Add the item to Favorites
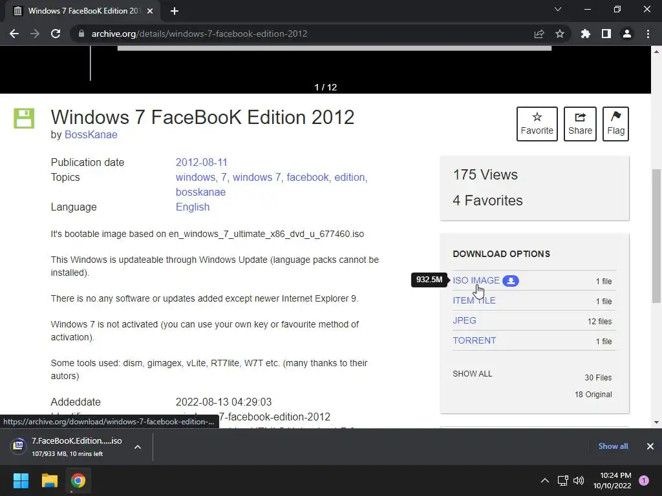 click(537, 124)
